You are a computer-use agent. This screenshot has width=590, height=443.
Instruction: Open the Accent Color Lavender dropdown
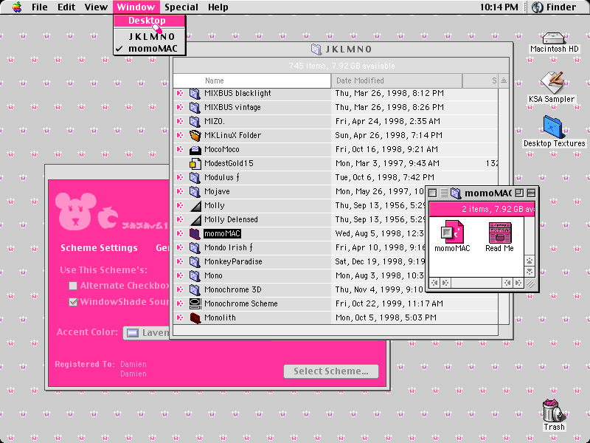147,333
